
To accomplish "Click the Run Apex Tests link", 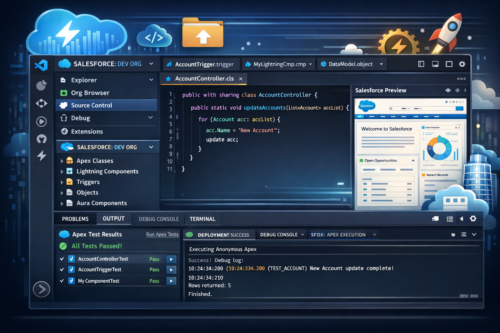I will point(162,234).
